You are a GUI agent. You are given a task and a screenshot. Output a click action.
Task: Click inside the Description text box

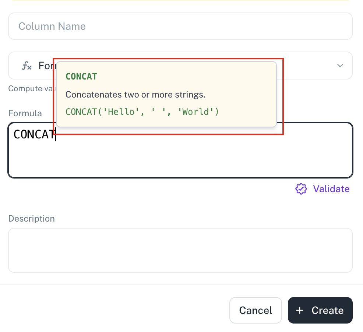(x=180, y=250)
